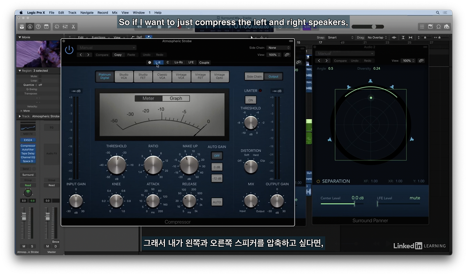Image resolution: width=467 pixels, height=275 pixels.
Task: Open the Compressor Manual preset dropdown
Action: (x=107, y=48)
